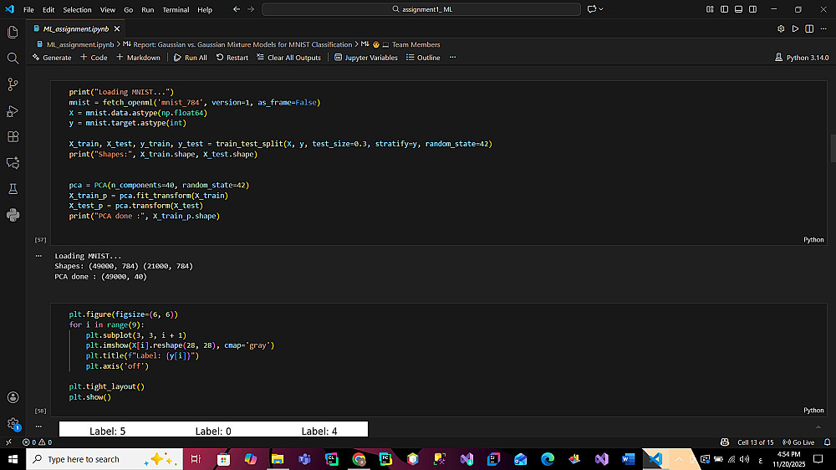This screenshot has width=836, height=470.
Task: Open the errors and warnings indicator
Action: tap(37, 442)
